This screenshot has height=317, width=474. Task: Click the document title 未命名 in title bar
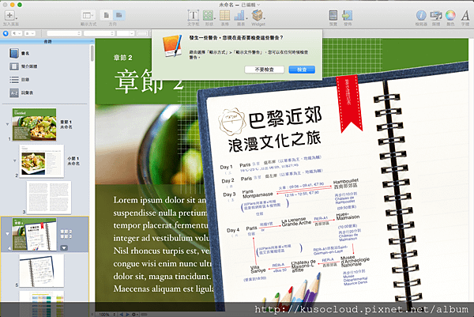pyautogui.click(x=228, y=5)
